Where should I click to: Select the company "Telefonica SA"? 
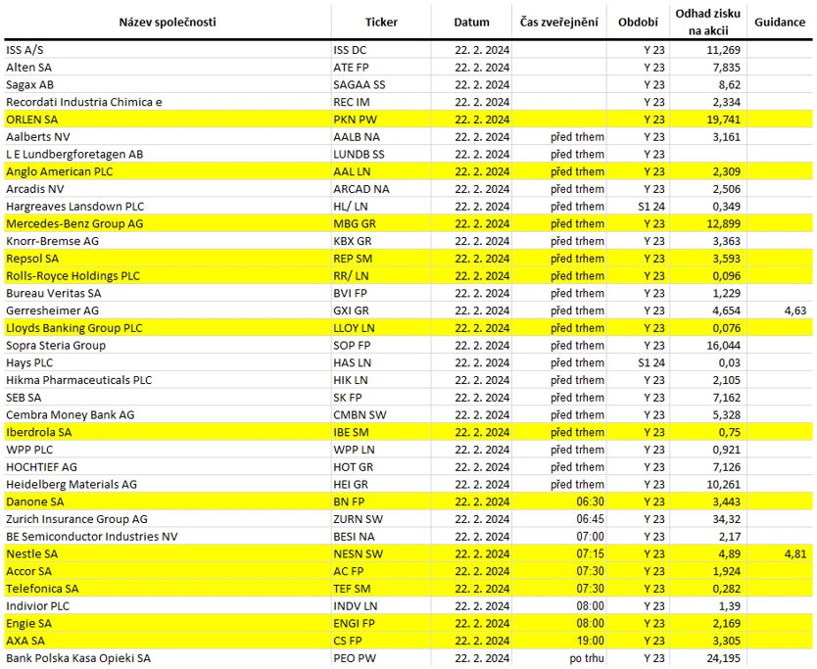coord(42,589)
